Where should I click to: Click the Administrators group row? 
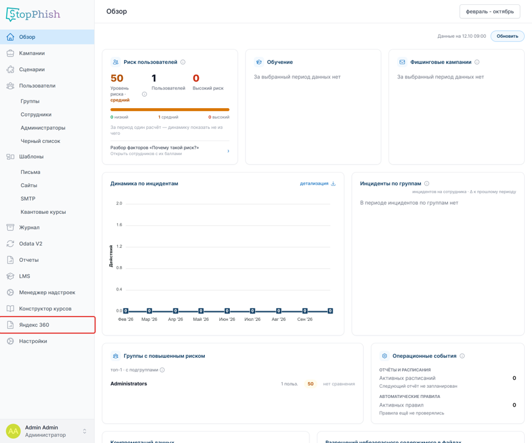point(232,383)
